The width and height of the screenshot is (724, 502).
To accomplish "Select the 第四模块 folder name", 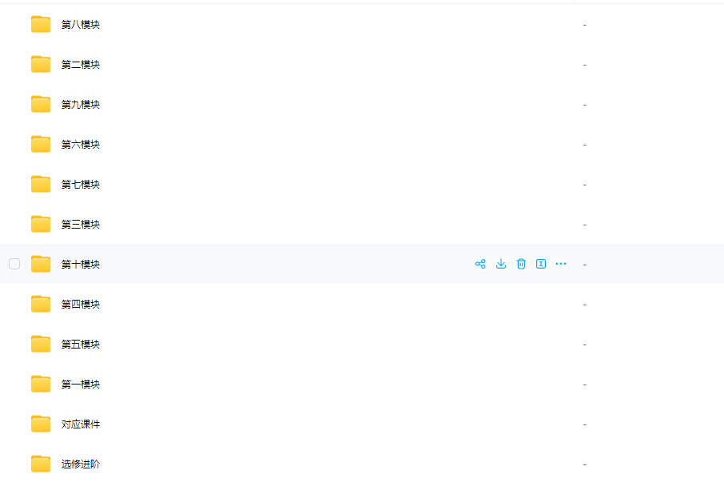I will [81, 304].
